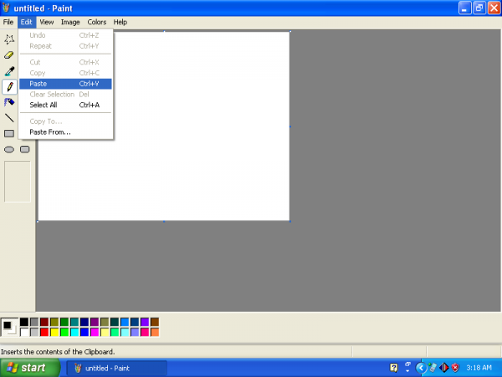The height and width of the screenshot is (377, 502).
Task: Click the system clock showing 3:18 AM
Action: pyautogui.click(x=479, y=368)
